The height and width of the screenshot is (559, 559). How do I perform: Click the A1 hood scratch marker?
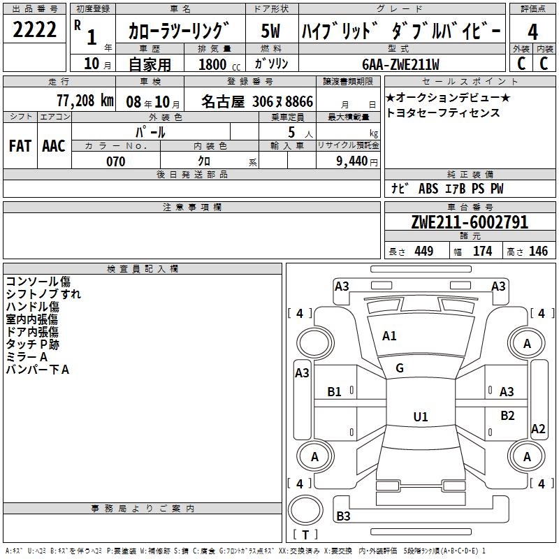coord(389,335)
